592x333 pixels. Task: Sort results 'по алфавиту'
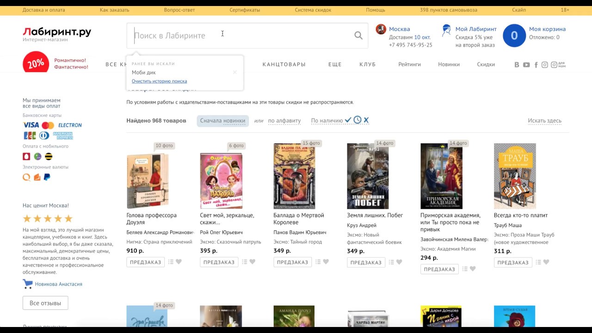tap(284, 121)
